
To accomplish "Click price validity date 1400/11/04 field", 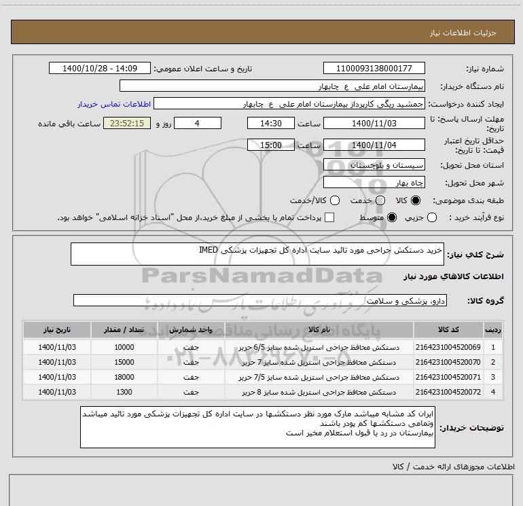I will (374, 145).
